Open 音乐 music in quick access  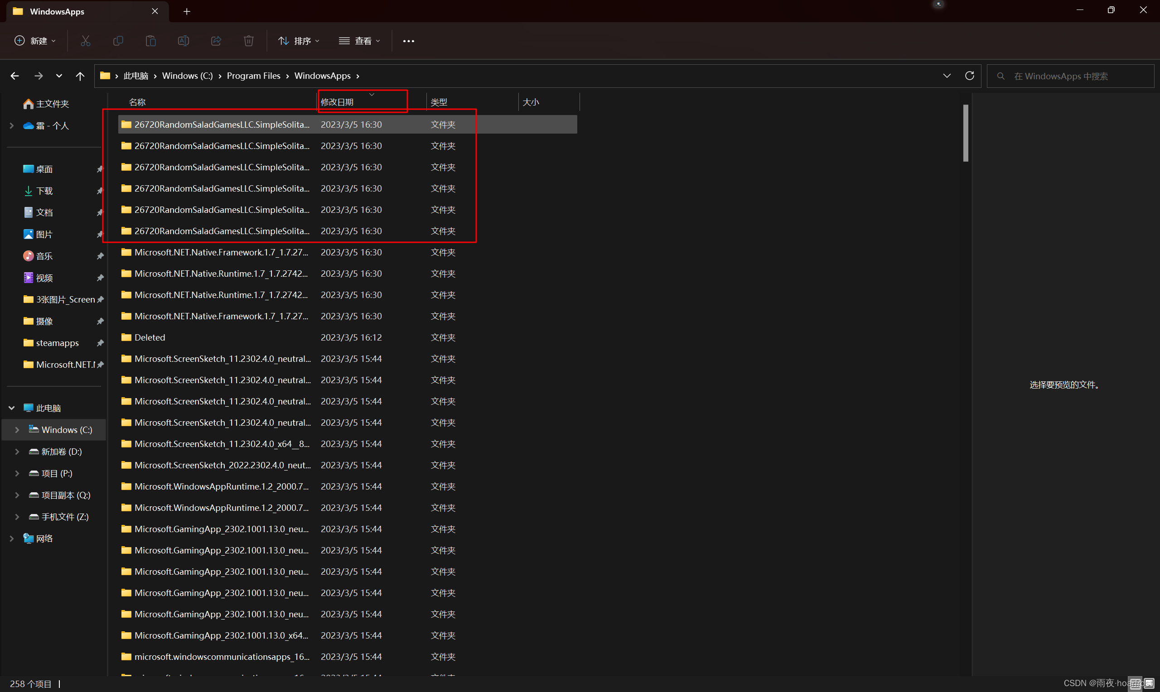(38, 256)
